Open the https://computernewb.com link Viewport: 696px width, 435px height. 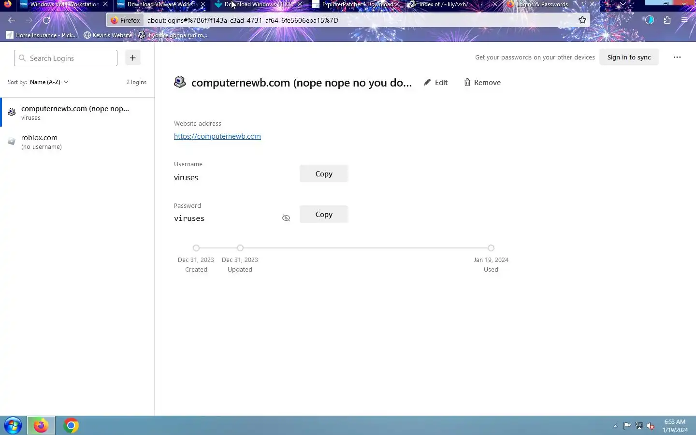(217, 136)
